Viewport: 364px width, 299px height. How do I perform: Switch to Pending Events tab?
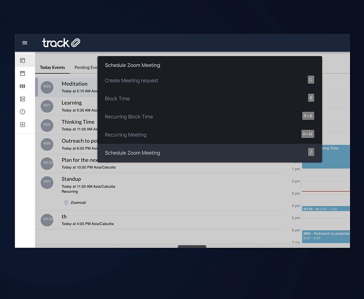pyautogui.click(x=86, y=67)
